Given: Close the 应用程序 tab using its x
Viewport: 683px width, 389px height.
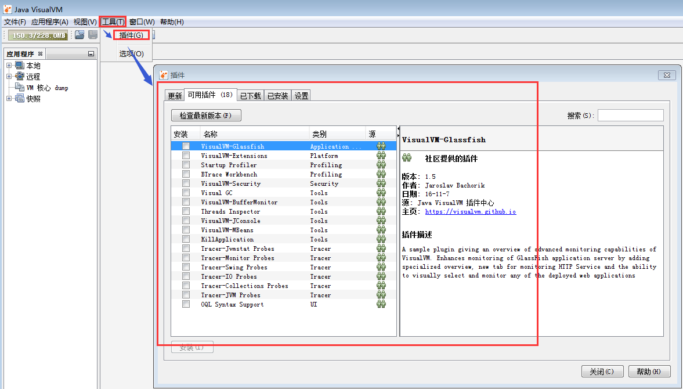Looking at the screenshot, I should (x=40, y=54).
